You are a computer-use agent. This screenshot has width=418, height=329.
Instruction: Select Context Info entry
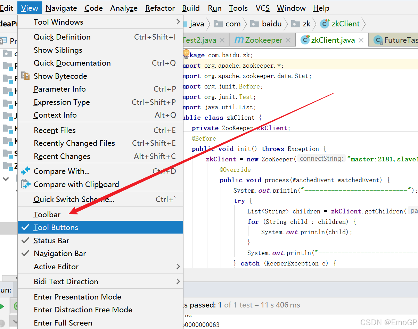coord(100,115)
